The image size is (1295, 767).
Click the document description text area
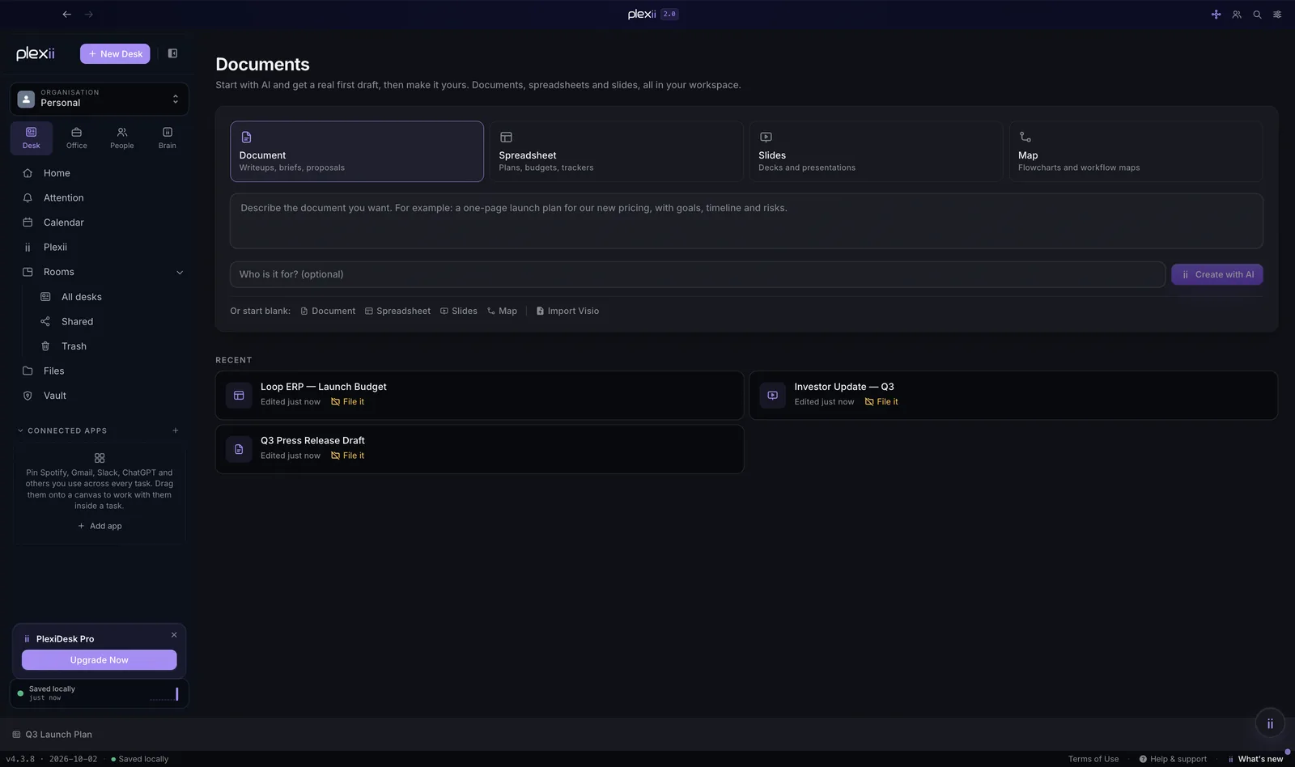pyautogui.click(x=746, y=221)
